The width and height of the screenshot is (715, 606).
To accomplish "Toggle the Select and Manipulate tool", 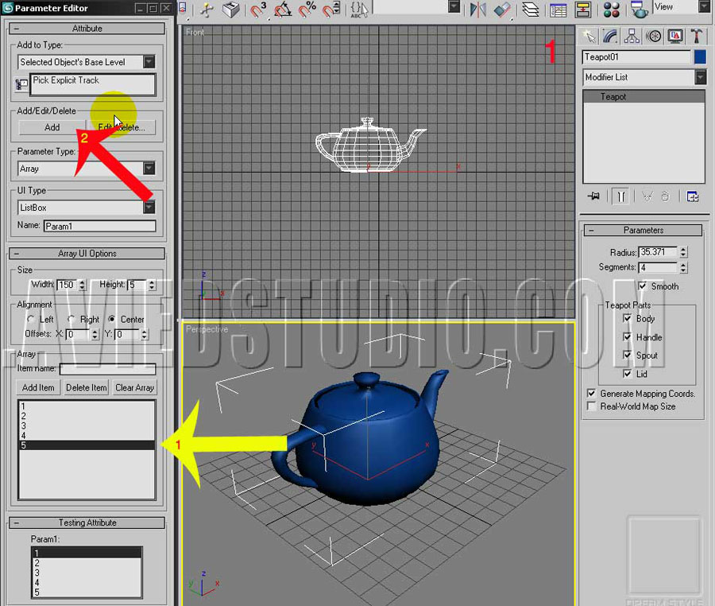I will (x=207, y=10).
